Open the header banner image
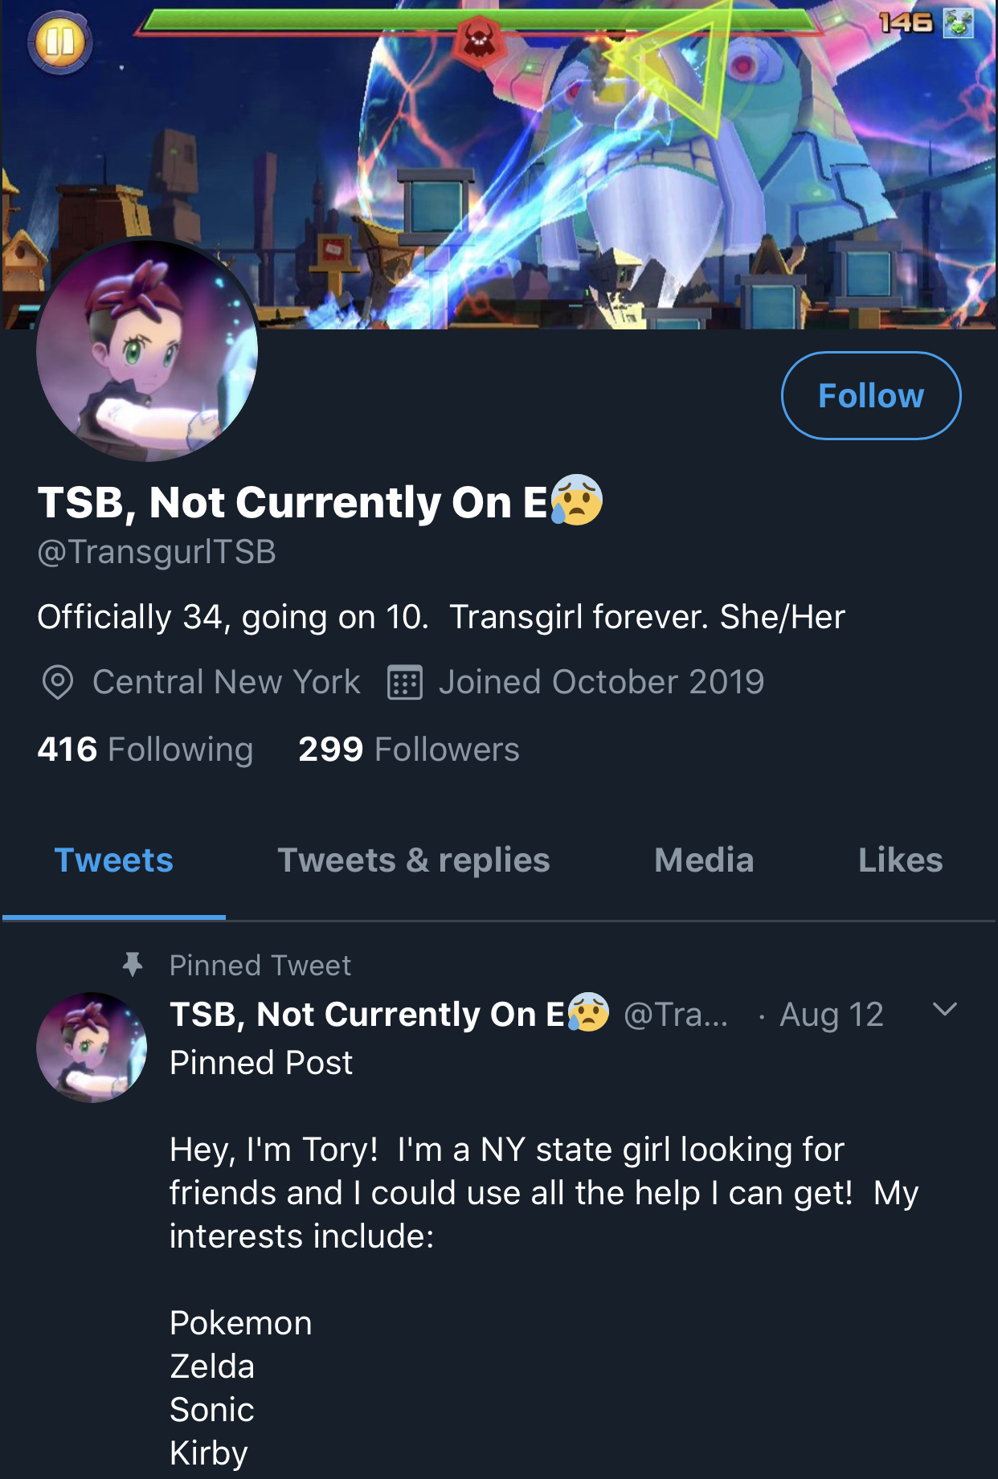 click(x=499, y=164)
